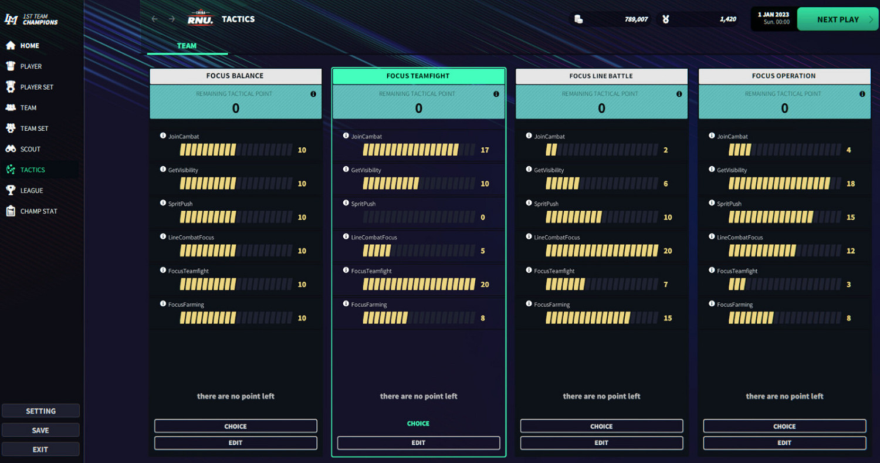The height and width of the screenshot is (463, 880).
Task: Edit the Focus Teamfight tactic
Action: click(418, 443)
